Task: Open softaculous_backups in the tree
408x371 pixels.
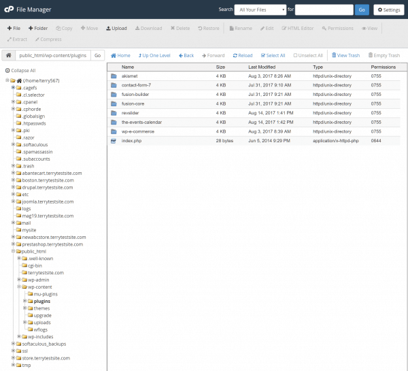Action: coord(44,344)
